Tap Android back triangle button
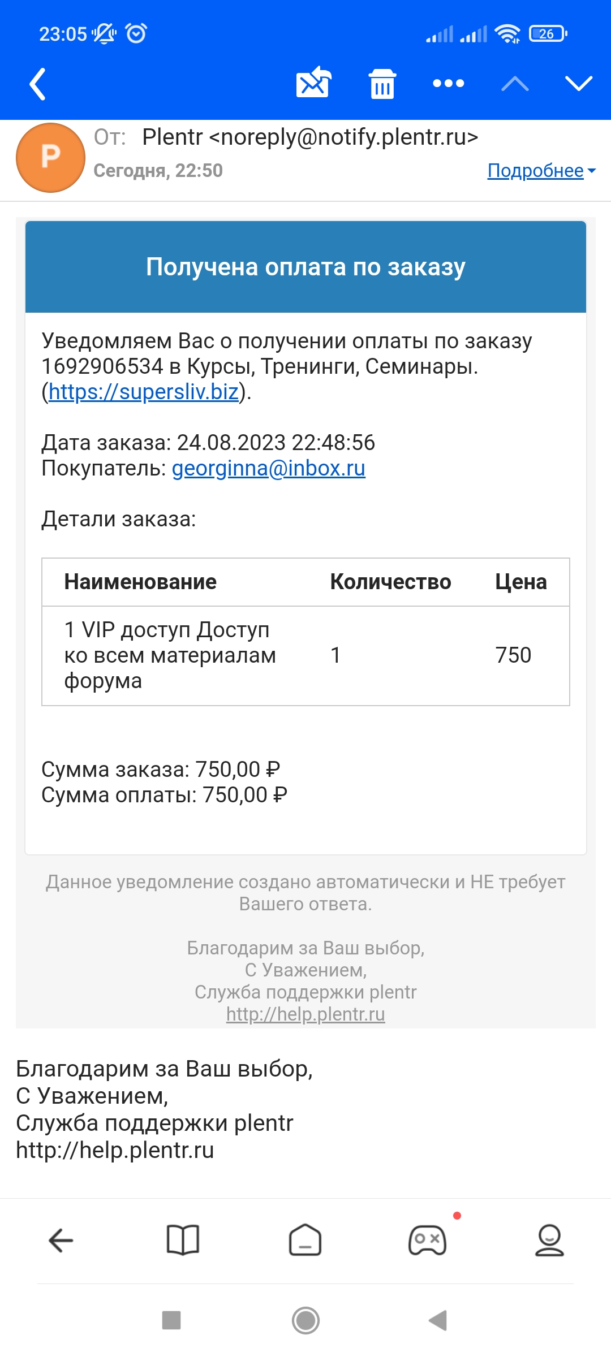Screen dimensions: 611x1357 438,1321
